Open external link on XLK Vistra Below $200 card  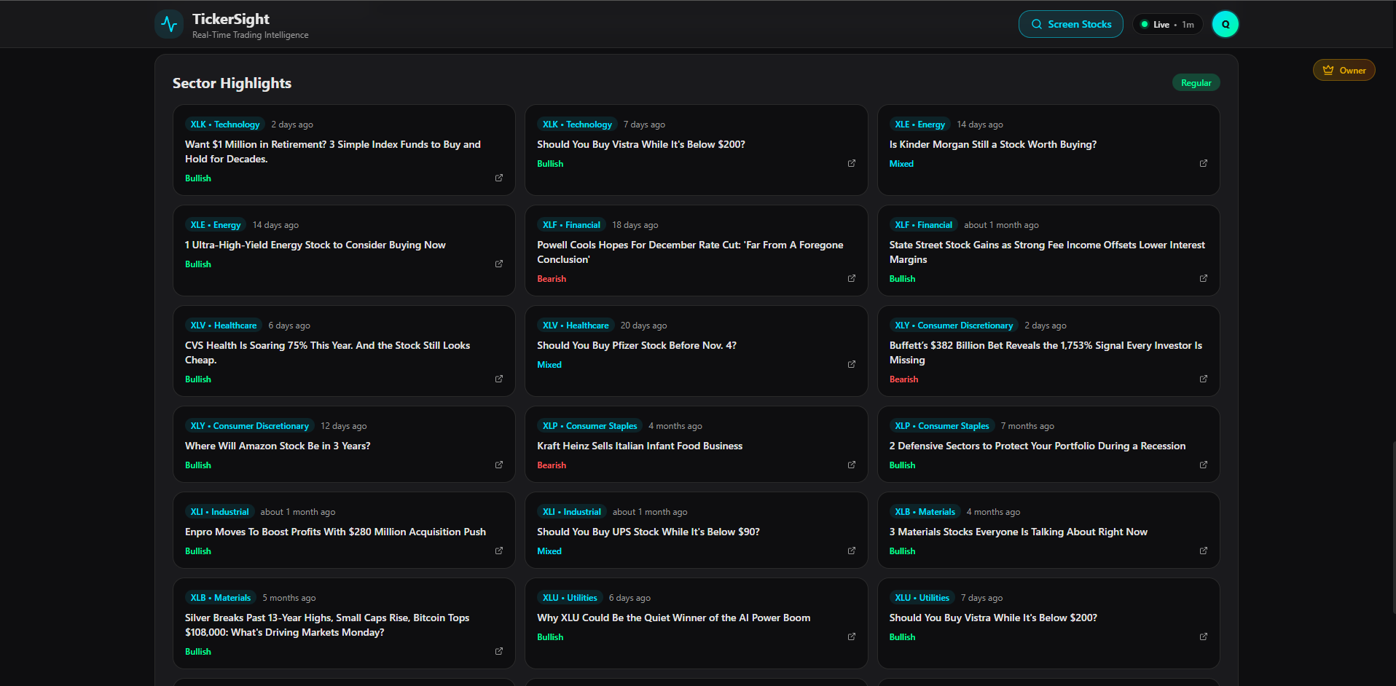(851, 163)
